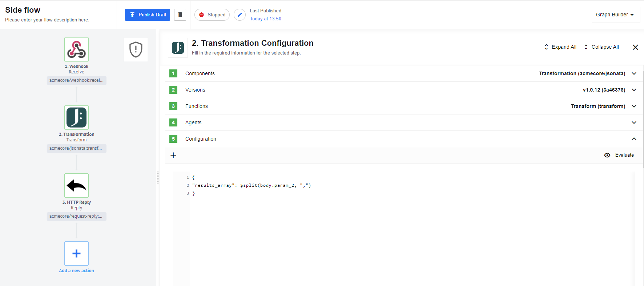Click the 'acmecore/webhook:recei...' tag
Screen dimensions: 644x286
pos(76,80)
